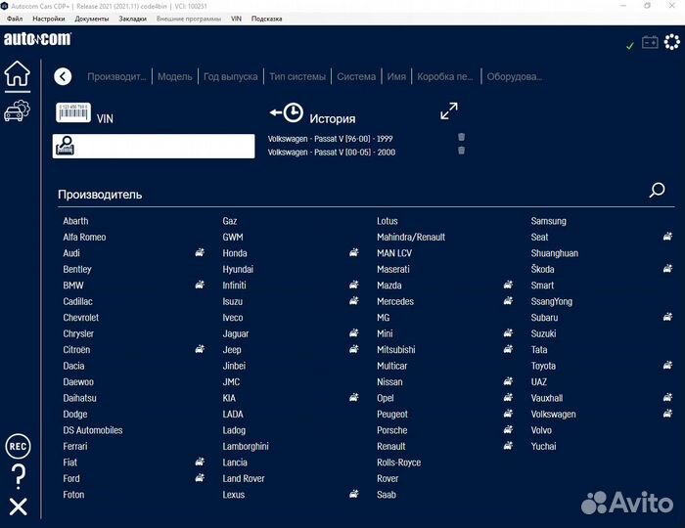Open manufacturer search magnifier icon
Image resolution: width=685 pixels, height=528 pixels.
[x=657, y=192]
